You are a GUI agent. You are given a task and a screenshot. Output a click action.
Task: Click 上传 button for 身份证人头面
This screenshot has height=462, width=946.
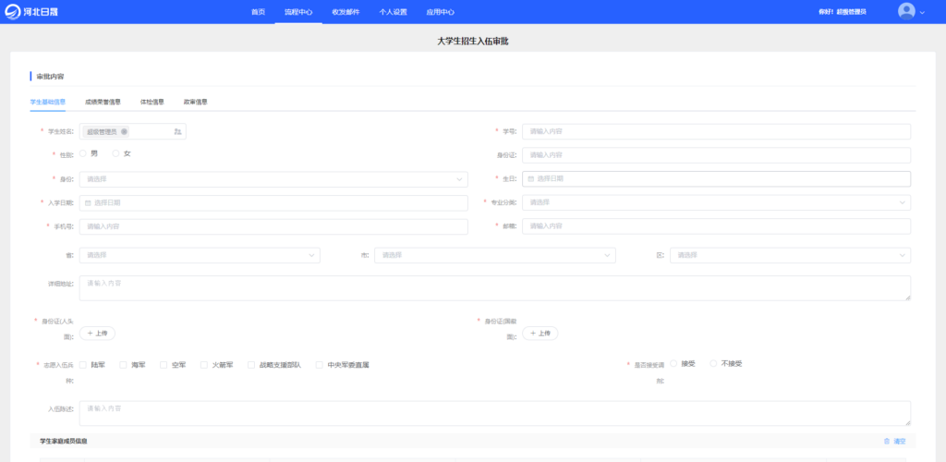click(x=97, y=333)
